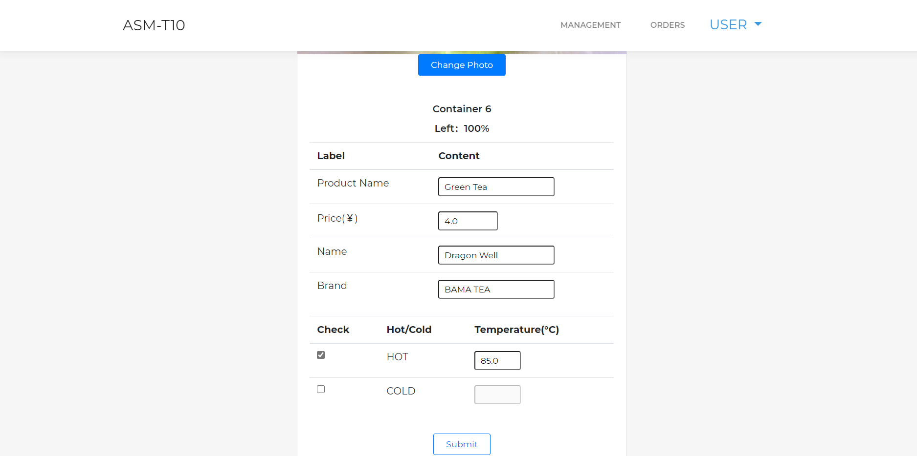Click the Container 6 heading
917x456 pixels.
(462, 109)
